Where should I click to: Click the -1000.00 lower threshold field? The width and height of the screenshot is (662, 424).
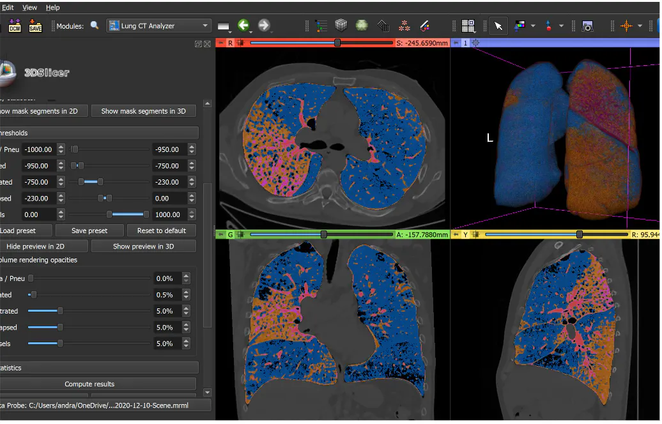[39, 150]
